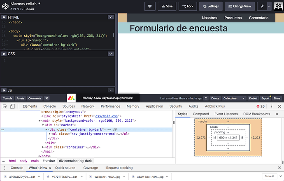
Task: Click the heart (love pen) icon
Action: coord(150,7)
